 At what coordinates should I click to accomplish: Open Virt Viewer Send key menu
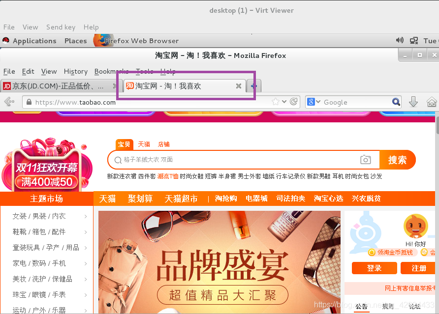[x=61, y=27]
